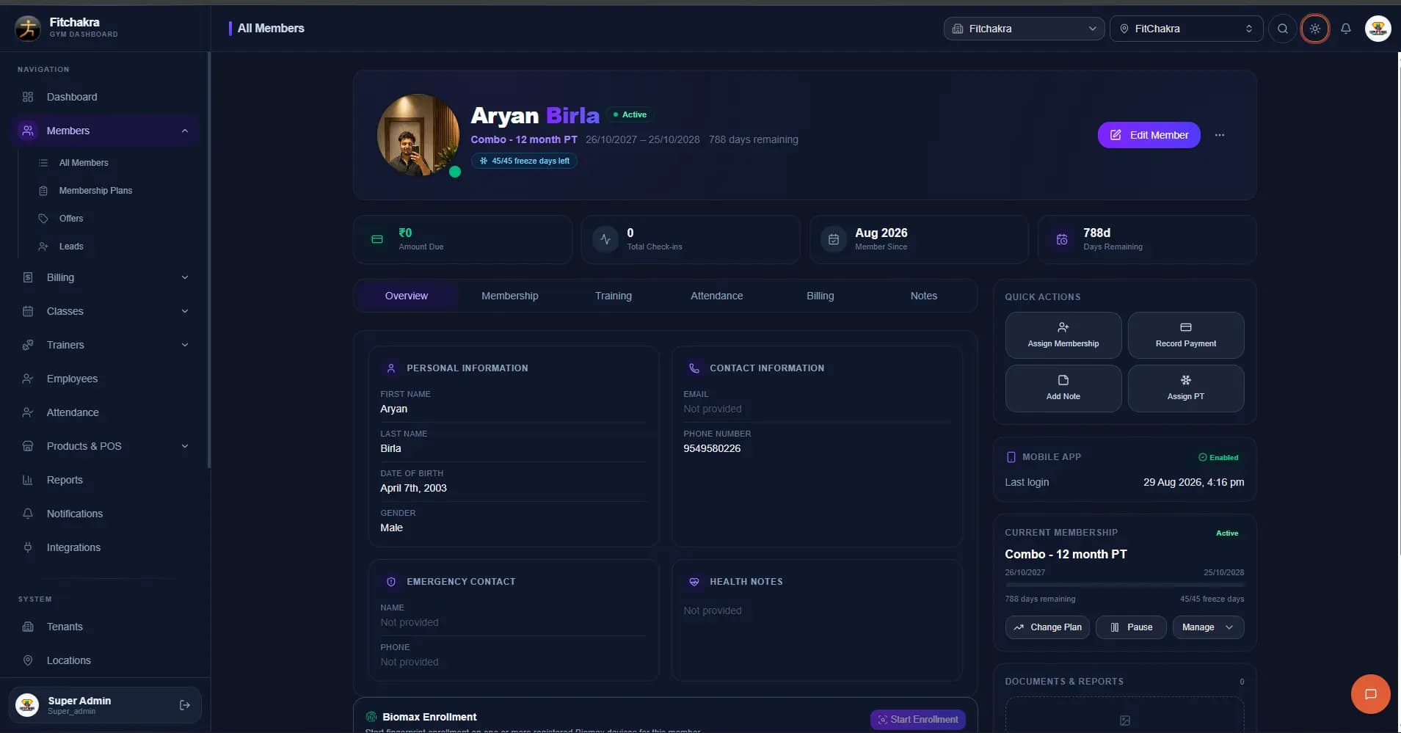Viewport: 1401px width, 733px height.
Task: Click the Locations pin icon in sidebar
Action: pyautogui.click(x=28, y=660)
